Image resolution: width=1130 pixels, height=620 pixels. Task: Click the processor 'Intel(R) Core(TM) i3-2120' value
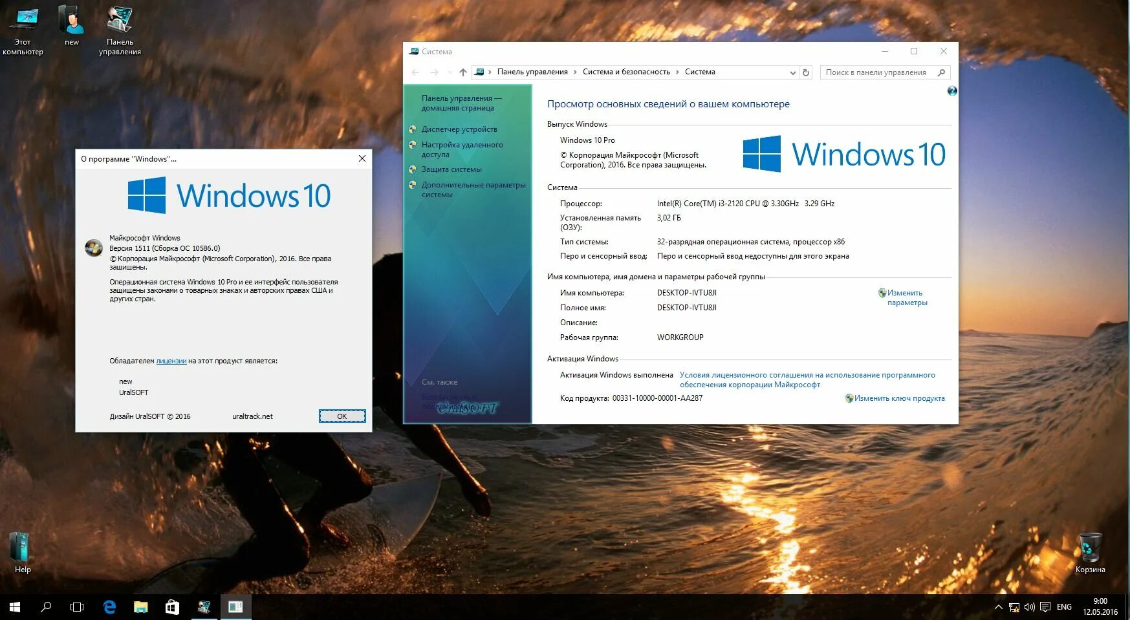[746, 204]
